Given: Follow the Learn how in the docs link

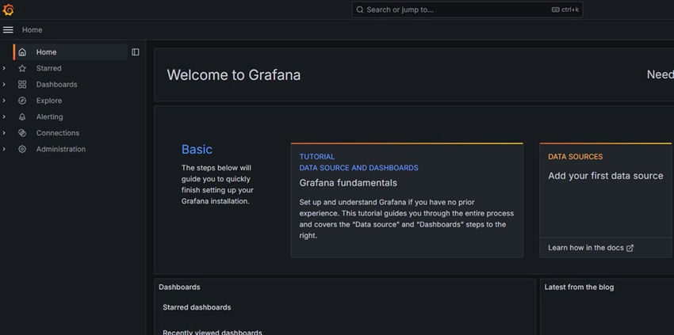Looking at the screenshot, I should point(591,248).
